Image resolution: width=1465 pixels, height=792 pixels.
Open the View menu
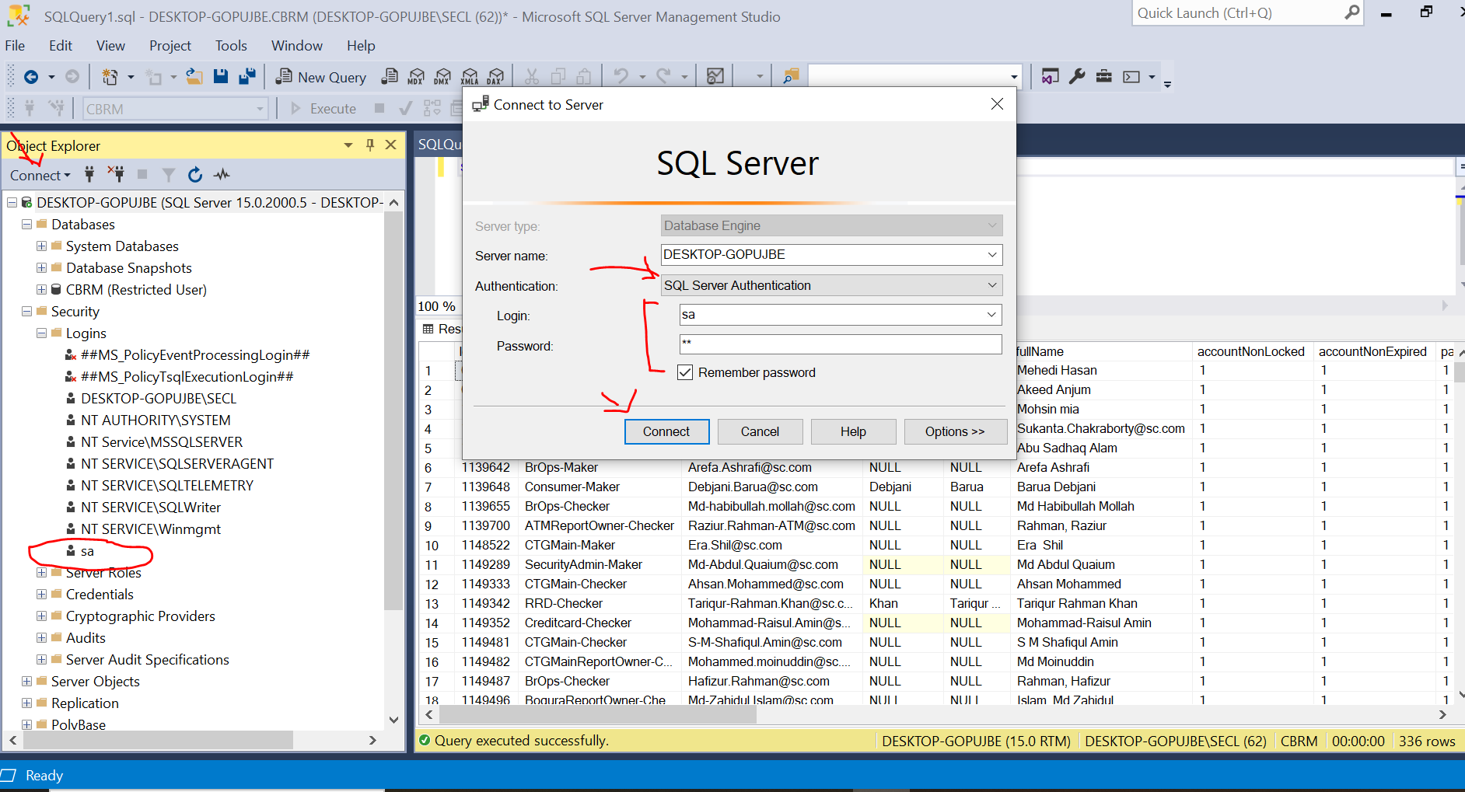(110, 46)
